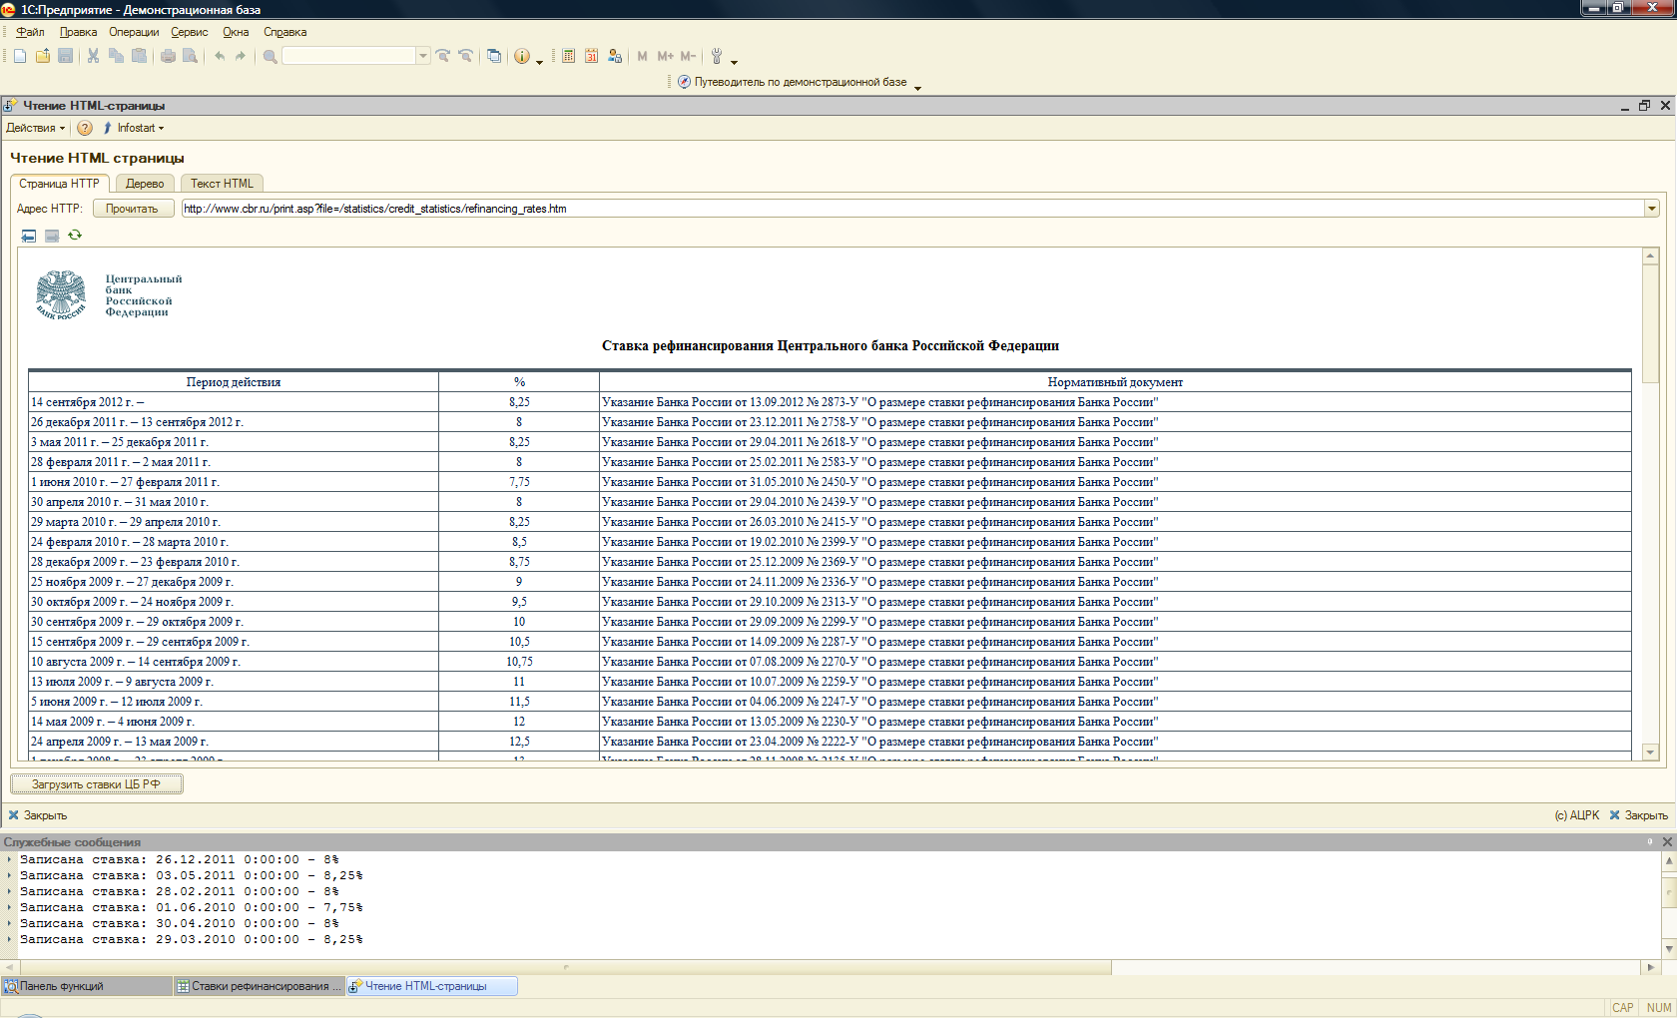This screenshot has width=1677, height=1018.
Task: Click the toolbar search text field
Action: tap(349, 56)
